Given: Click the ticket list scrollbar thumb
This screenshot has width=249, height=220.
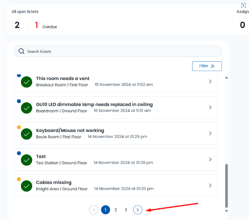Looking at the screenshot, I should coord(226,186).
